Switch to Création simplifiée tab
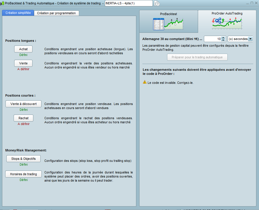 18,13
